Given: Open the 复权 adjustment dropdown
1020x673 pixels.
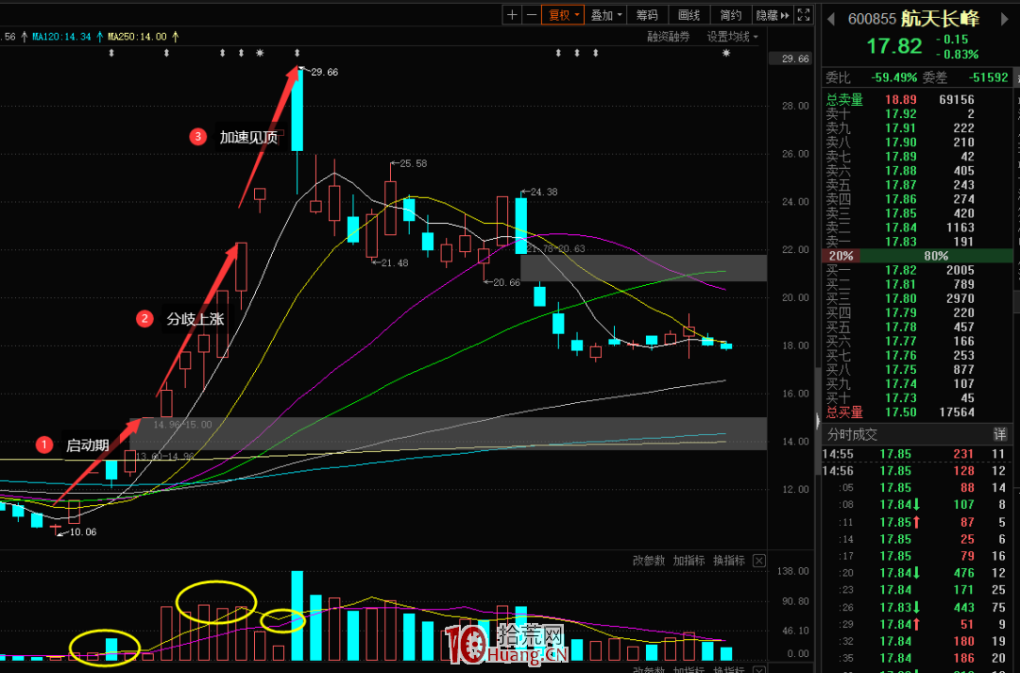Looking at the screenshot, I should [563, 15].
